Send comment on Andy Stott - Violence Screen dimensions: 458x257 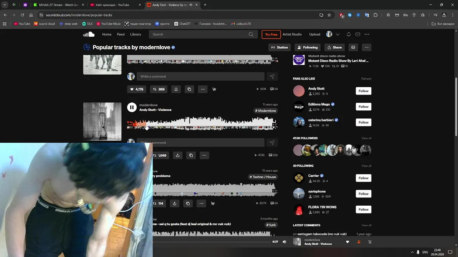272,143
